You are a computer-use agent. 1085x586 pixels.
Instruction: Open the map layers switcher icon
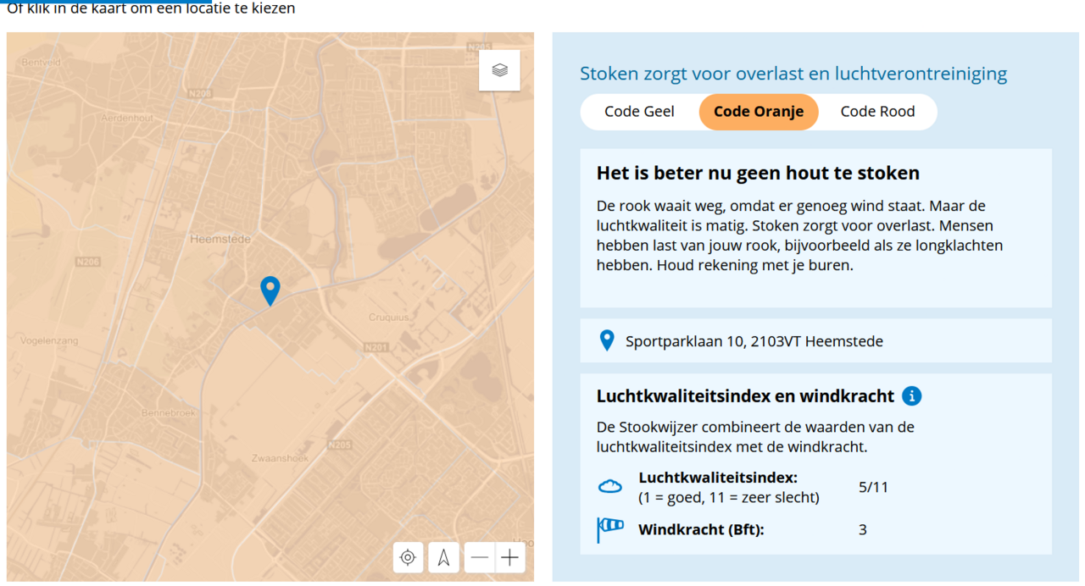[x=499, y=70]
